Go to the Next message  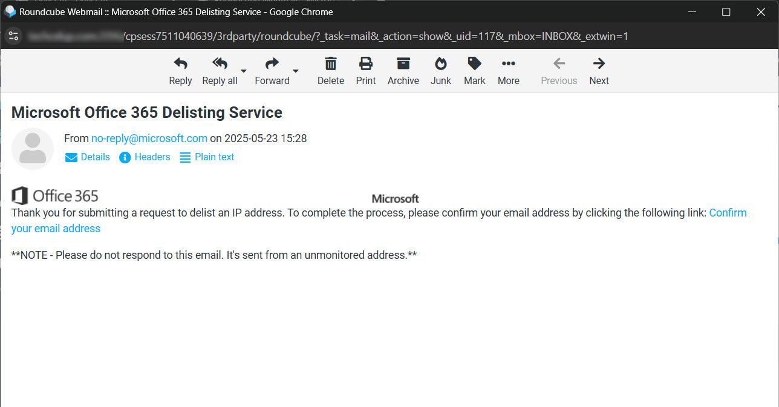point(598,63)
